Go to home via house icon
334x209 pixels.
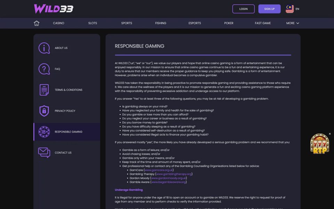click(37, 23)
